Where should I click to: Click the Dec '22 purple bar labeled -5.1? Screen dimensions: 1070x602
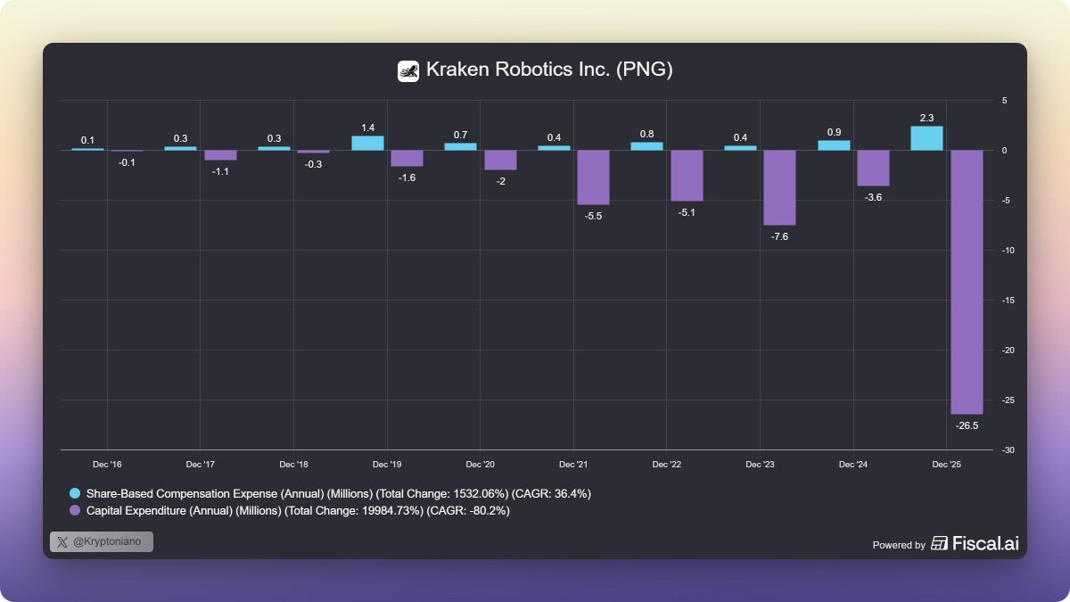pos(687,176)
